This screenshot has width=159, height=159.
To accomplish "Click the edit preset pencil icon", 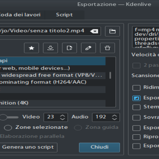I will [88, 48].
